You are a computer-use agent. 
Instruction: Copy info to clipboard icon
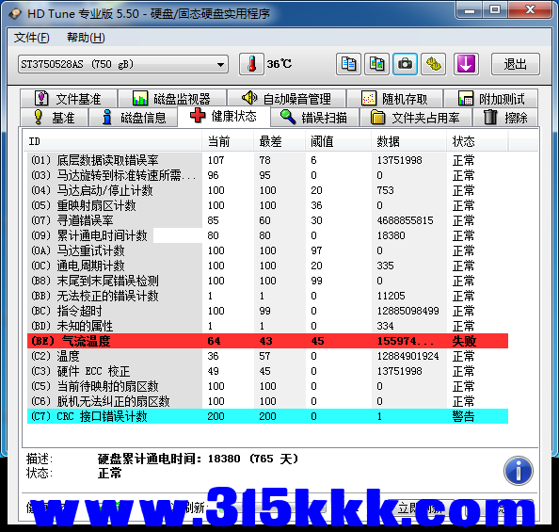click(348, 64)
